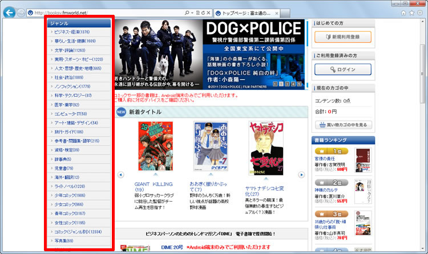Open the おおきく振りかぶって (7) cover thumbnail

click(x=211, y=146)
